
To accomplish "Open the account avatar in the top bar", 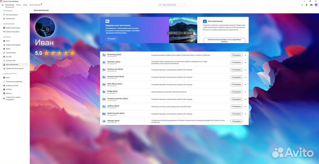I will point(316,5).
